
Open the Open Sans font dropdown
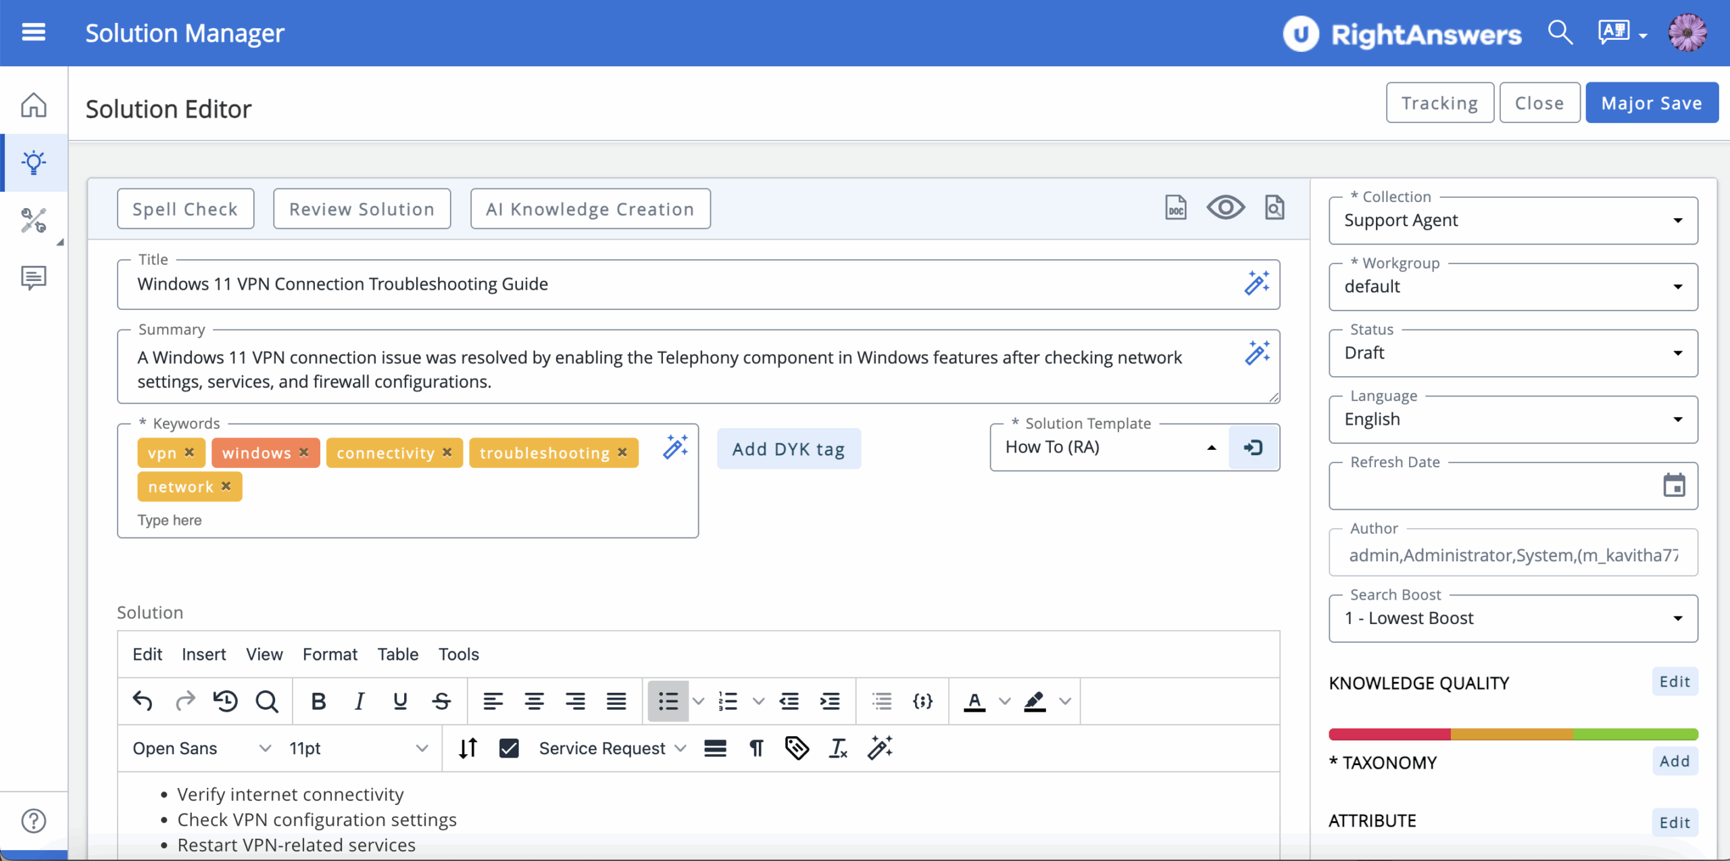pyautogui.click(x=201, y=748)
